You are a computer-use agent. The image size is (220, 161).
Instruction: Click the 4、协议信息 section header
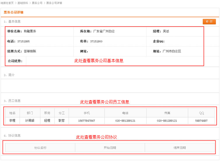(12, 135)
